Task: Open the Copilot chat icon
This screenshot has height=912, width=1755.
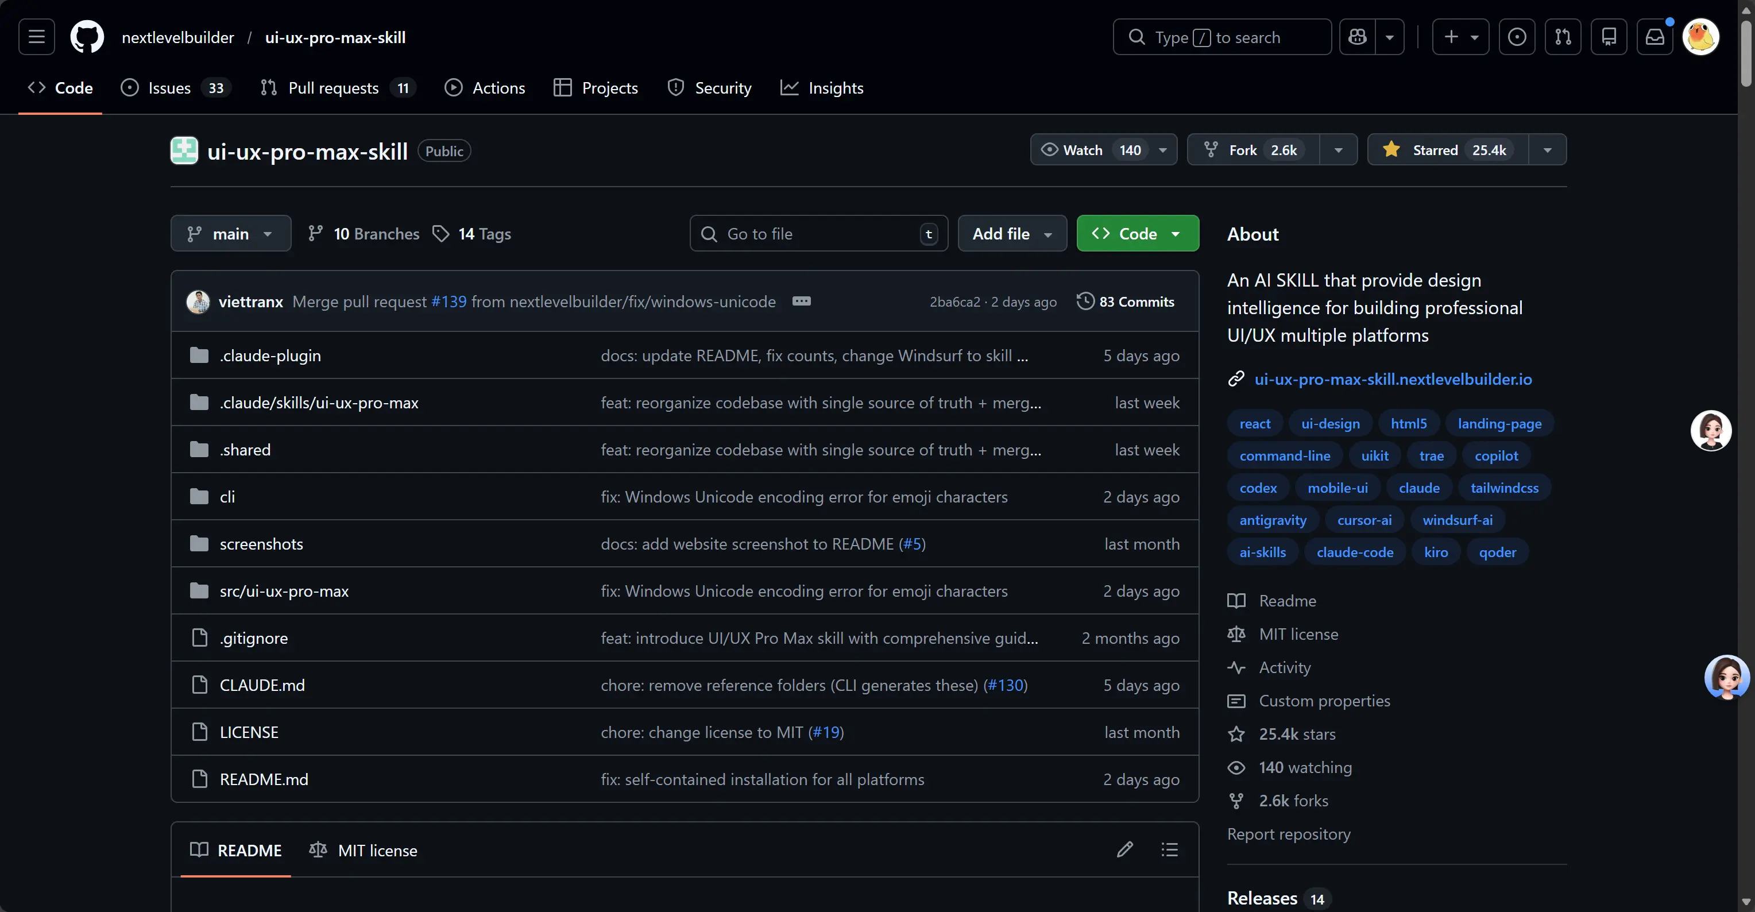Action: coord(1357,37)
